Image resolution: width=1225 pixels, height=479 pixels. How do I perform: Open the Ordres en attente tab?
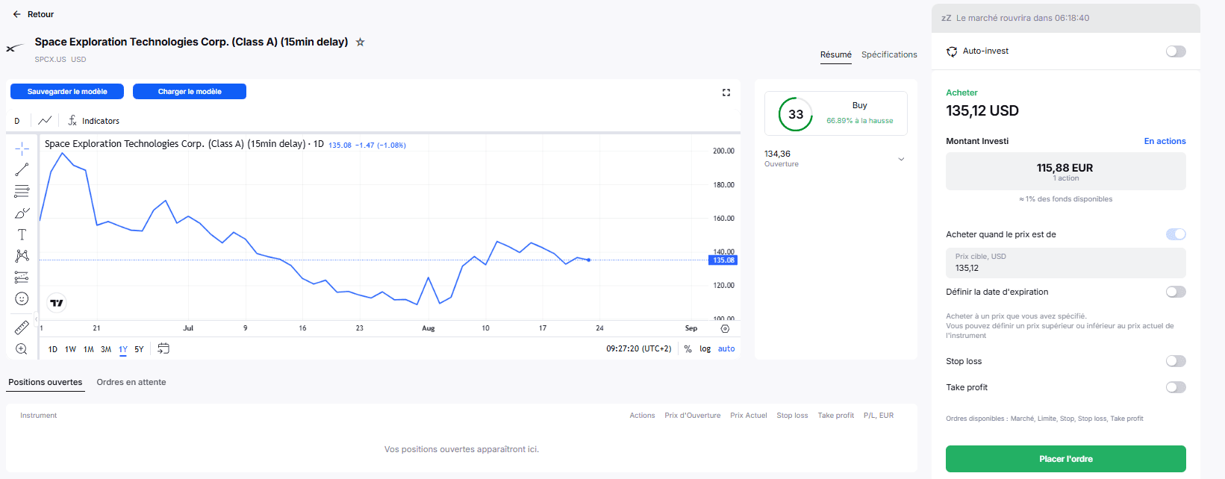131,382
